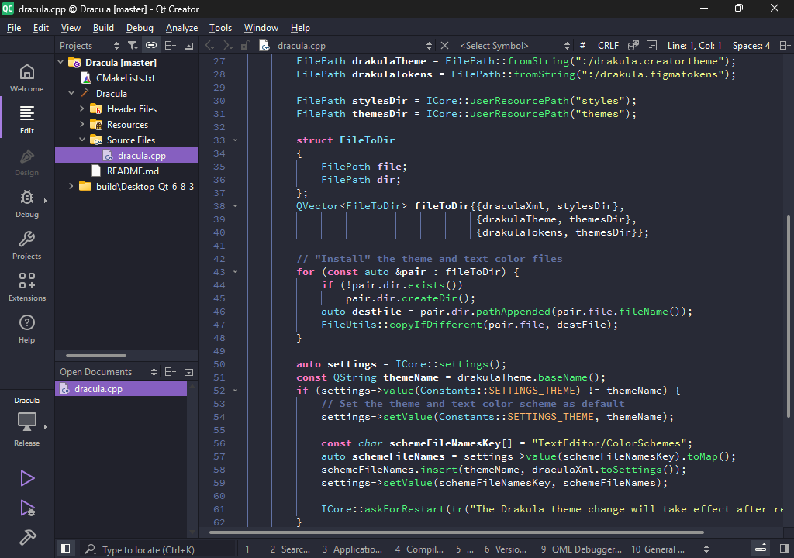Toggle synchronize with editor link icon

pyautogui.click(x=151, y=46)
